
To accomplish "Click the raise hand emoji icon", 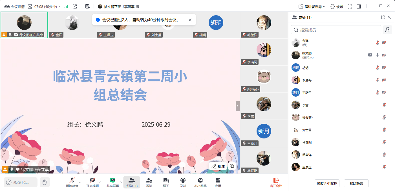I will (45, 182).
